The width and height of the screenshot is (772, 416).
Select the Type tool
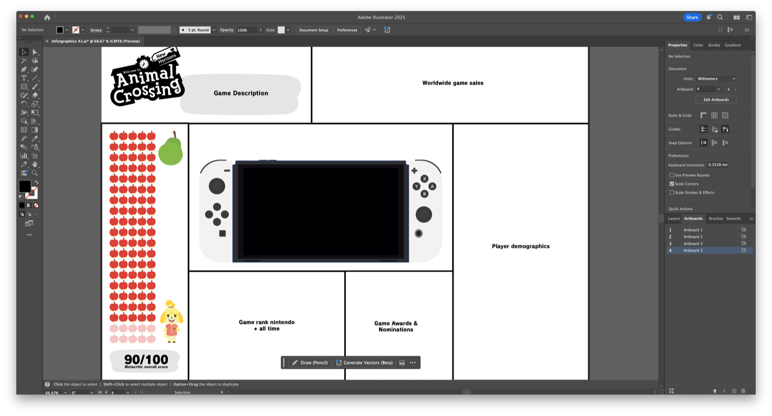(x=24, y=78)
